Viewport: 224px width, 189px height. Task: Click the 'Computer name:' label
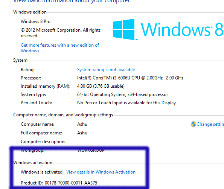38,124
